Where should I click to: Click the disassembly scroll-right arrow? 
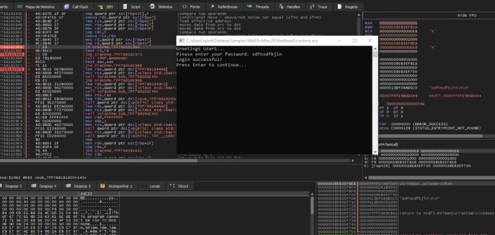[353, 160]
